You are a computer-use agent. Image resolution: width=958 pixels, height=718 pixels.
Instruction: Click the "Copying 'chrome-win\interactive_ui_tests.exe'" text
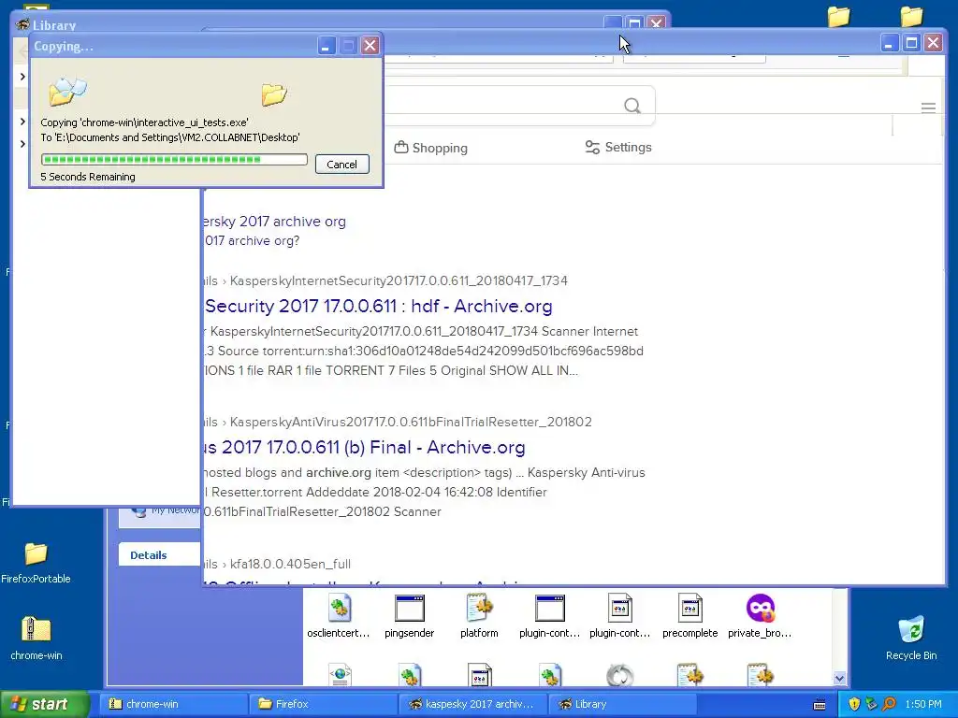point(144,122)
